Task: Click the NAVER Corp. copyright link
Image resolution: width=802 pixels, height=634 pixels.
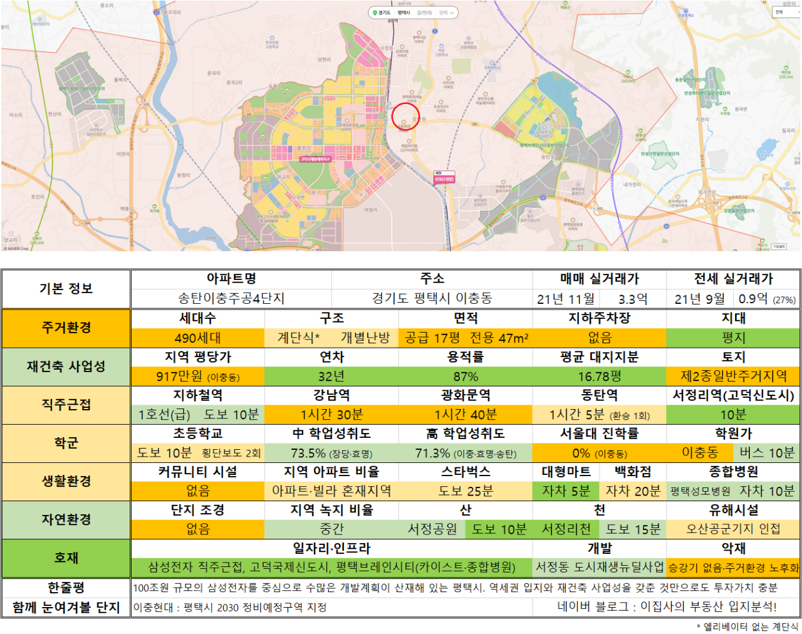Action: [x=16, y=248]
